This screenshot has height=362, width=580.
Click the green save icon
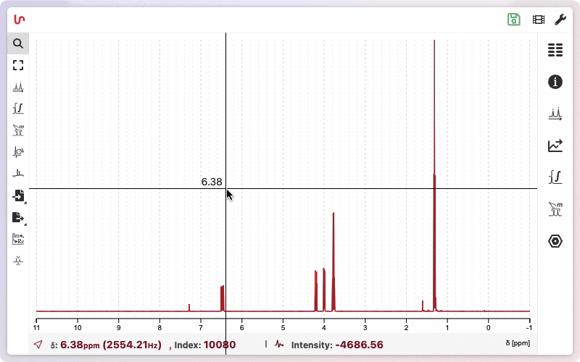click(x=514, y=20)
